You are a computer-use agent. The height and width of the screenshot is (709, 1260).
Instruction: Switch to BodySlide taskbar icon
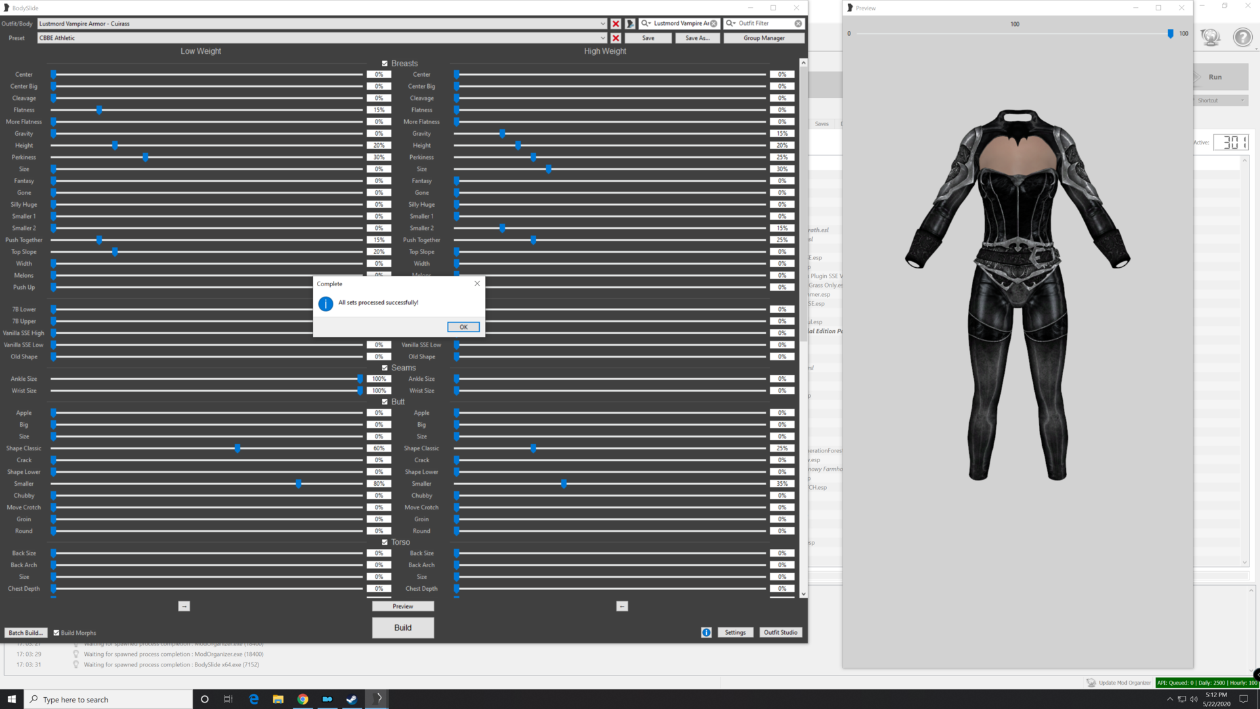click(x=377, y=699)
